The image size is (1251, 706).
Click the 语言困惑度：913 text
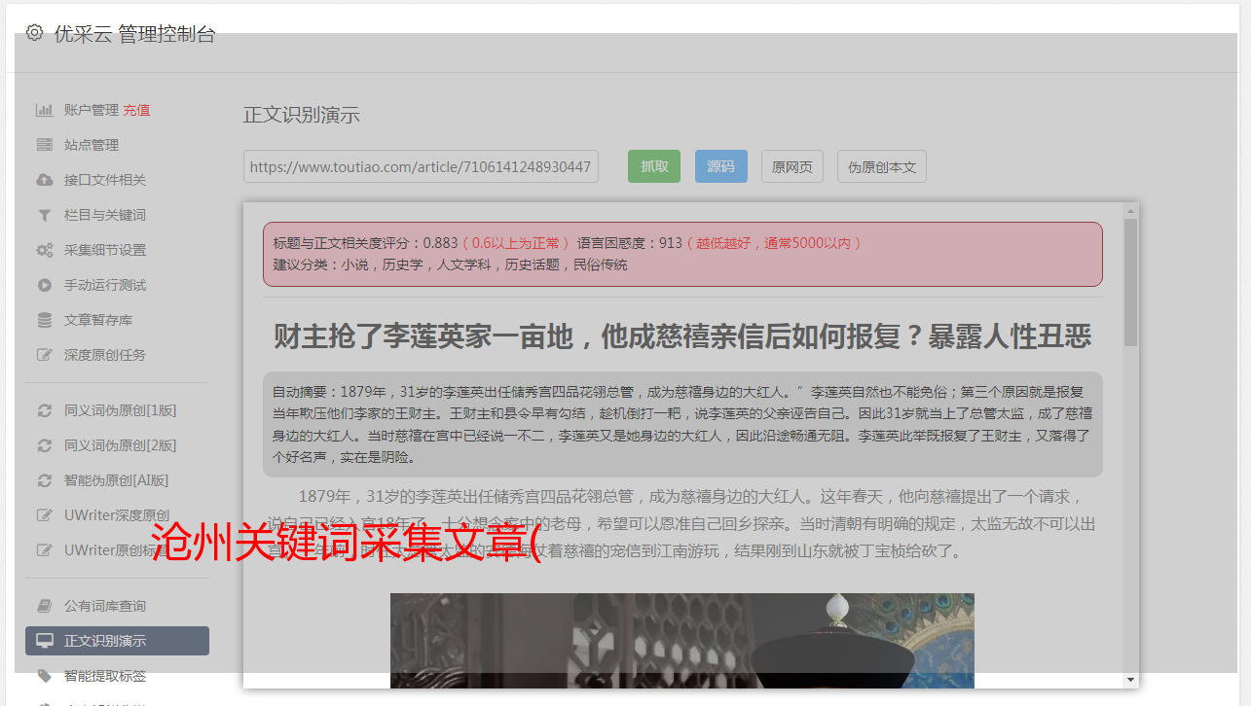click(x=630, y=243)
